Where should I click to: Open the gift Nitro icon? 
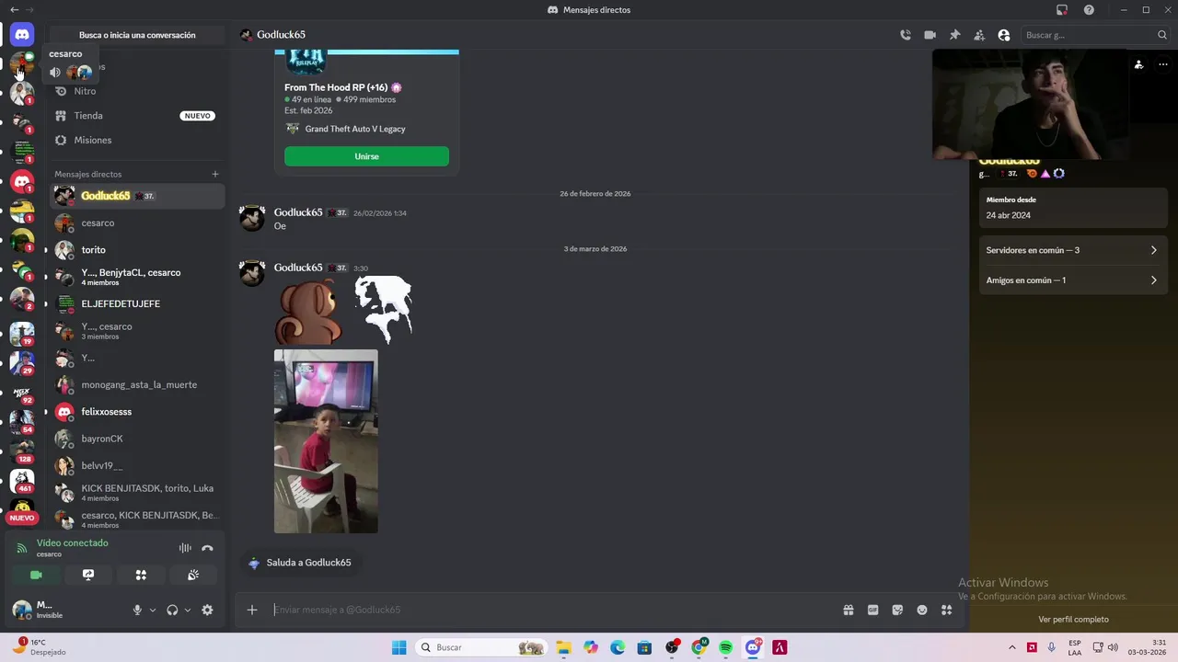pos(849,610)
